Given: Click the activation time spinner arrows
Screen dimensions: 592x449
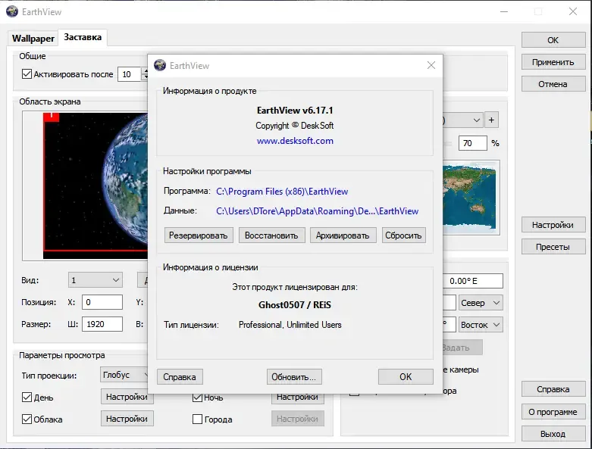Looking at the screenshot, I should click(x=145, y=74).
